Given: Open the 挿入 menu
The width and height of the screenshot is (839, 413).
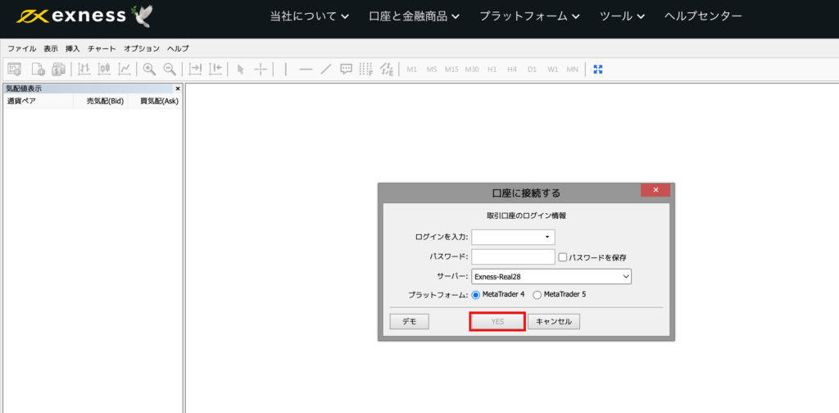Looking at the screenshot, I should tap(73, 48).
